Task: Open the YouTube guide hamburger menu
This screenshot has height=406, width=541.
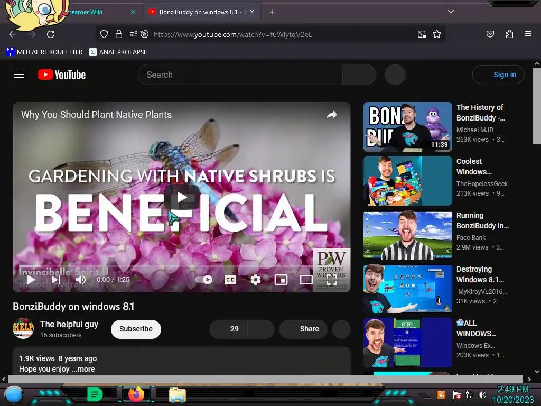Action: click(19, 74)
